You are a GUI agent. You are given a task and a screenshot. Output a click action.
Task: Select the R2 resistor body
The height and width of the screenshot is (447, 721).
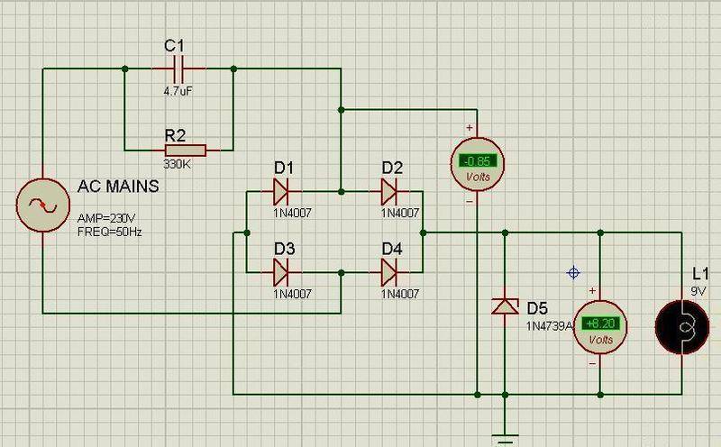pos(186,151)
